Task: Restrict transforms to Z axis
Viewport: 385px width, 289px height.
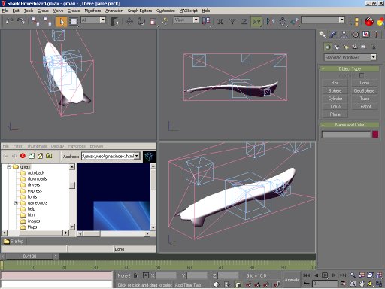Action: pyautogui.click(x=244, y=22)
